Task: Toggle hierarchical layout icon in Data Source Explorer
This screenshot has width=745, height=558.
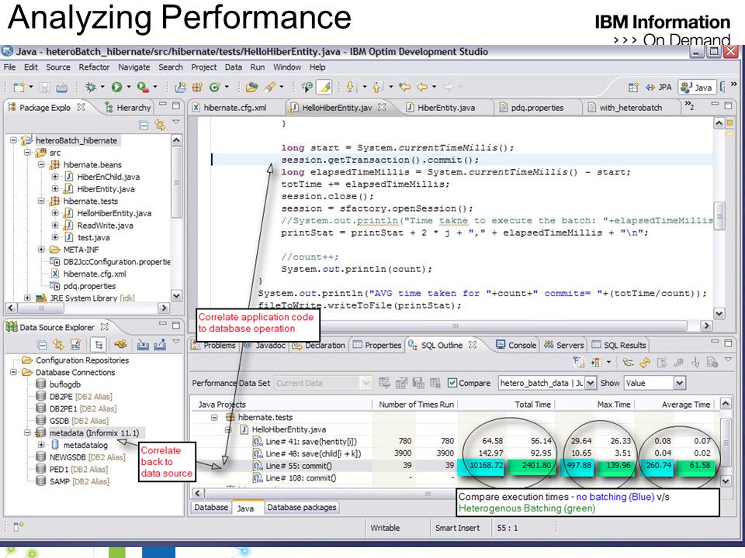Action: [x=99, y=345]
